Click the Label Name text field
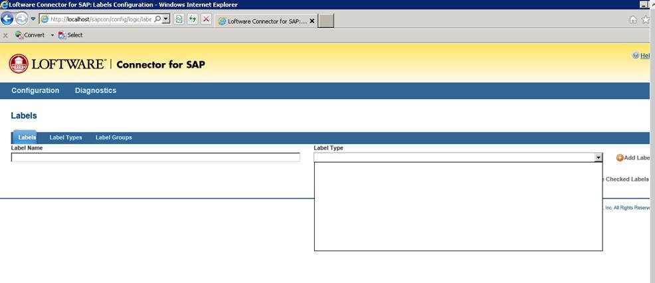This screenshot has height=283, width=655. 155,157
